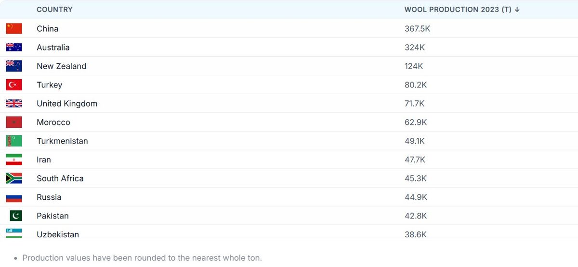This screenshot has width=578, height=267.
Task: Click the New Zealand flag icon
Action: point(14,66)
